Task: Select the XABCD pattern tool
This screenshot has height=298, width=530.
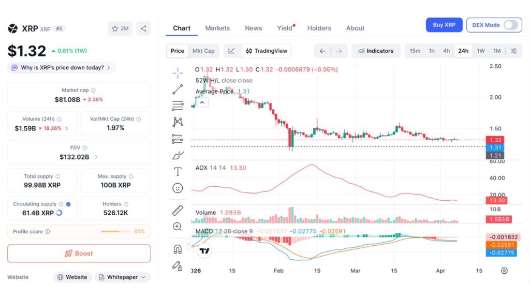Action: pyautogui.click(x=178, y=122)
